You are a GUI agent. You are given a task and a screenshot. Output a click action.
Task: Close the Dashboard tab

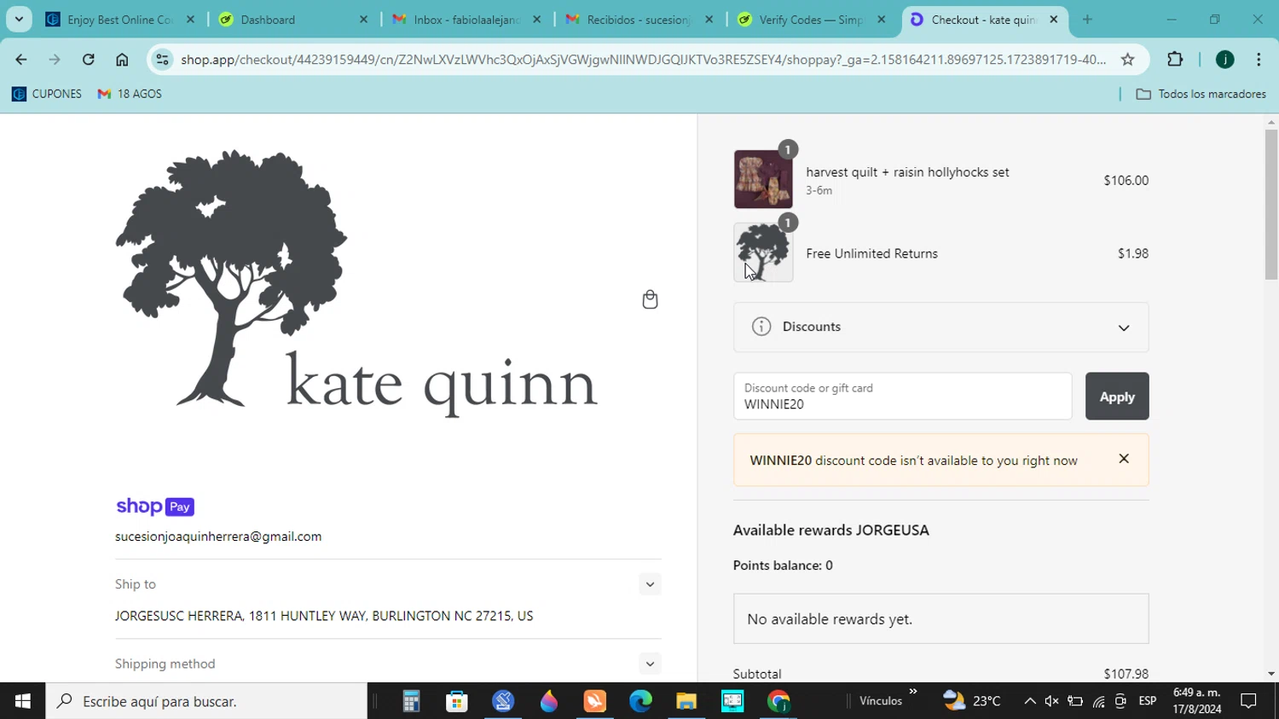[x=363, y=19]
